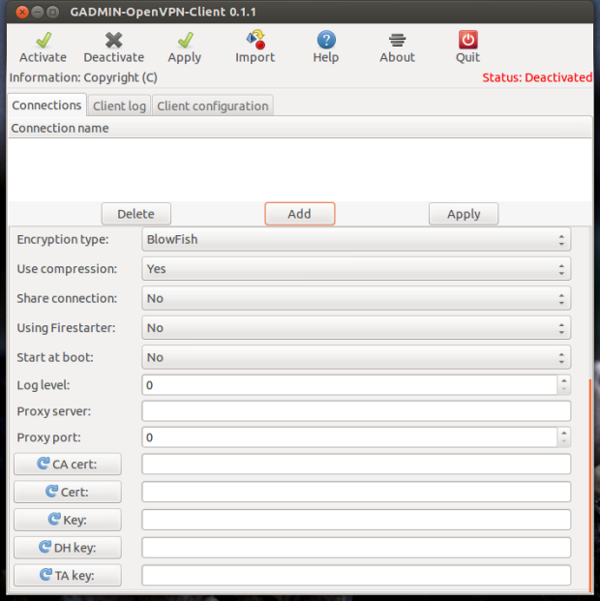The width and height of the screenshot is (600, 601).
Task: Delete the selected connection
Action: point(136,214)
